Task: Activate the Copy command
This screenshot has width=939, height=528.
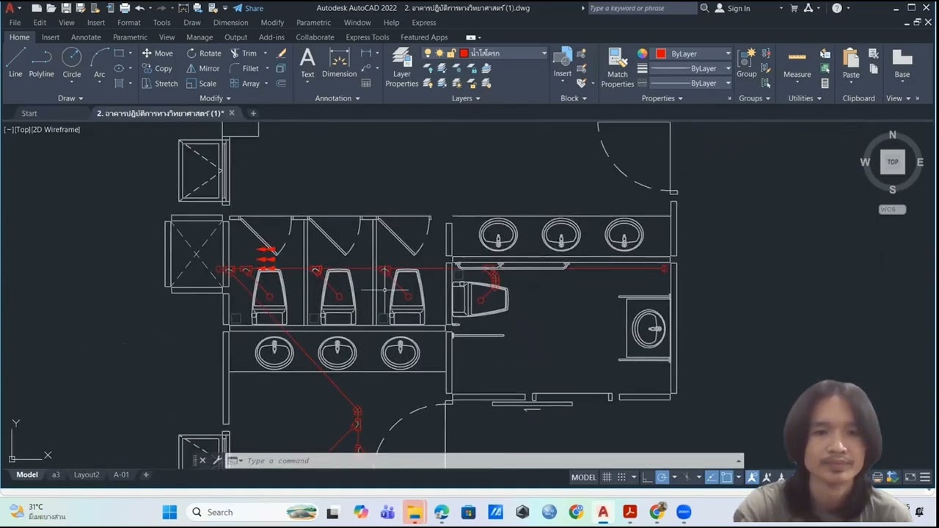Action: coord(156,68)
